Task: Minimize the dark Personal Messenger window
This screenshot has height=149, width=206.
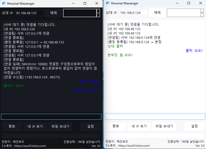Action: [73, 3]
